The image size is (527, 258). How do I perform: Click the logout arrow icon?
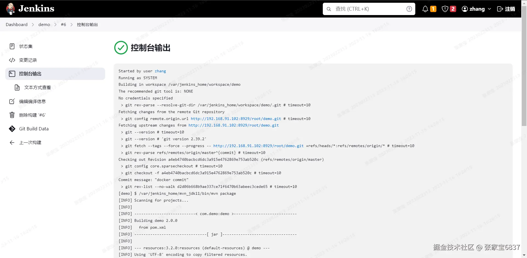tap(500, 9)
